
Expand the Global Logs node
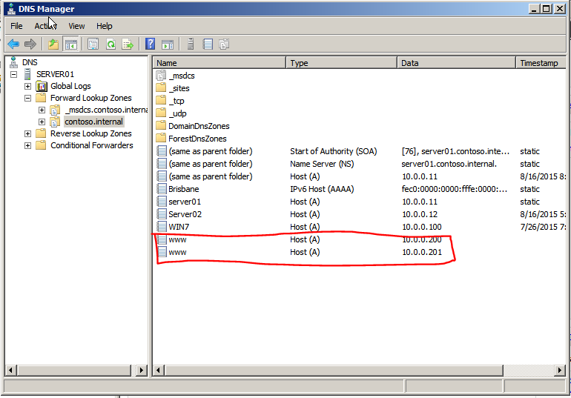(x=27, y=86)
